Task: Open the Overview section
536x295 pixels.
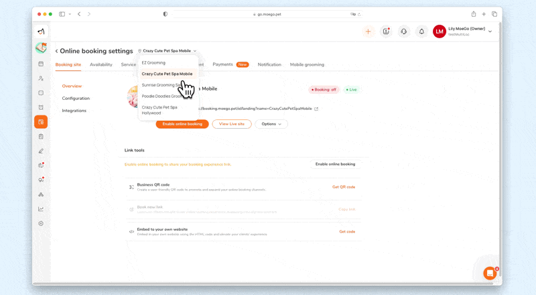Action: pos(72,86)
